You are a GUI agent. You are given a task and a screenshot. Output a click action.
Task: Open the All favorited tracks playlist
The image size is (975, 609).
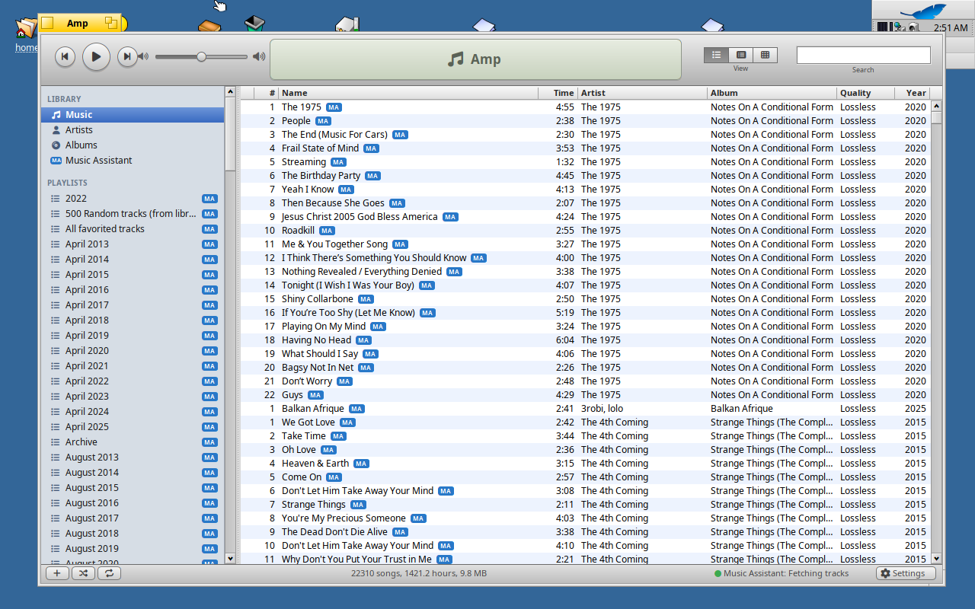point(133,229)
